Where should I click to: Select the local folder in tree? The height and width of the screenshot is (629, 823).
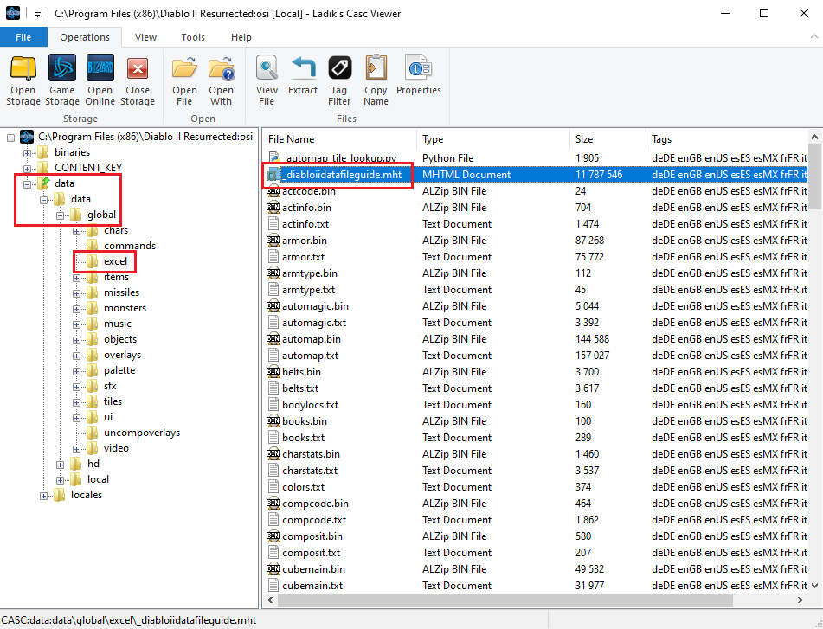(x=98, y=479)
